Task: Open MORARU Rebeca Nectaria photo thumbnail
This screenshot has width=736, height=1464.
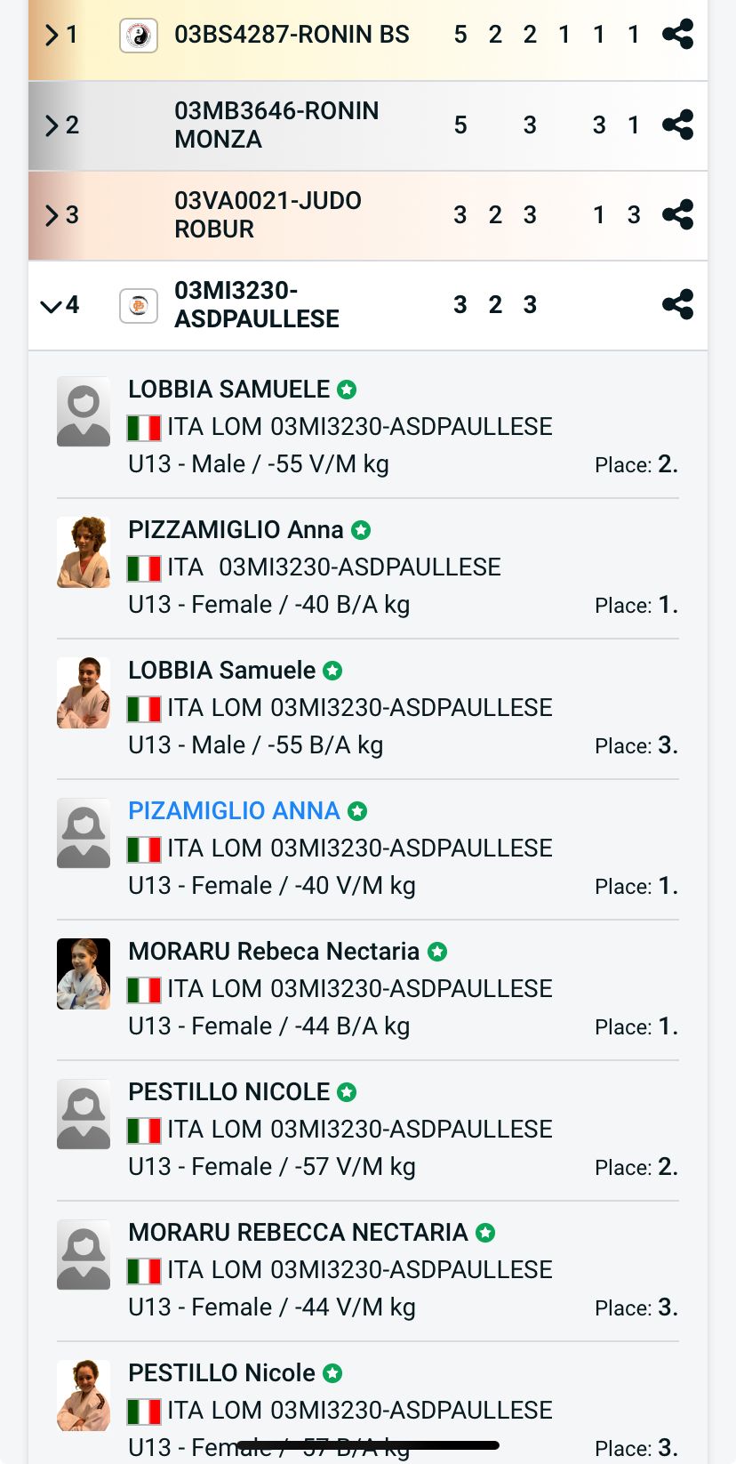Action: pyautogui.click(x=84, y=974)
